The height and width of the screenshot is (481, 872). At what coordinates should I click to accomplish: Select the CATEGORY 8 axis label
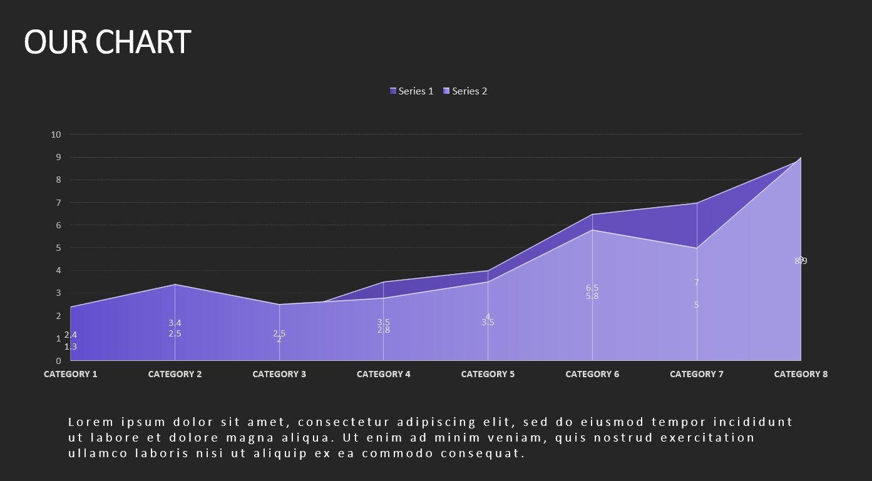coord(801,374)
